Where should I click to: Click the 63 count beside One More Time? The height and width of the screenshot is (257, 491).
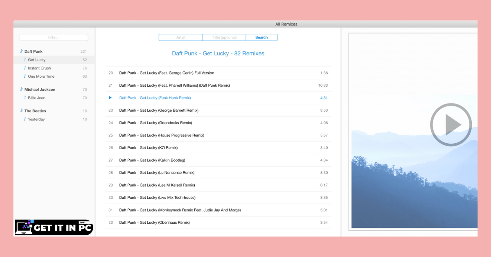tap(85, 77)
